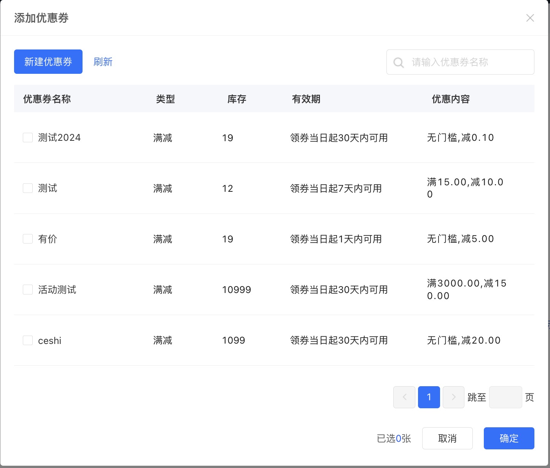Confirm with the 确定 button
Image resolution: width=550 pixels, height=468 pixels.
tap(509, 438)
